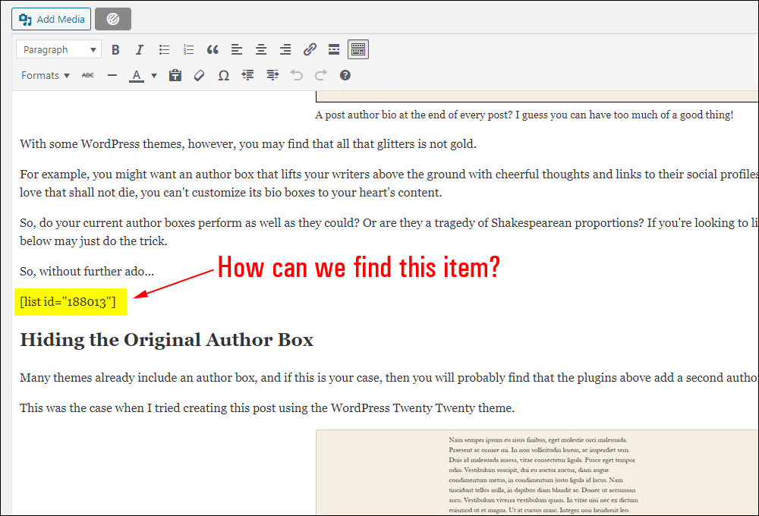Screen dimensions: 759x516
Task: Click paragraph mentioning Twenty Twenty theme
Action: (266, 408)
